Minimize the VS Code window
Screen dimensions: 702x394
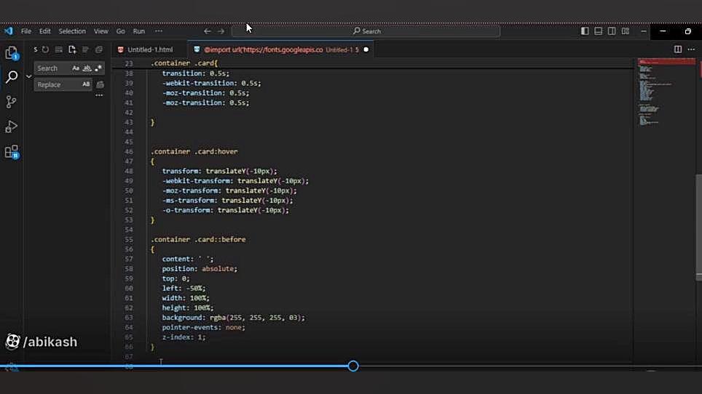click(x=663, y=31)
